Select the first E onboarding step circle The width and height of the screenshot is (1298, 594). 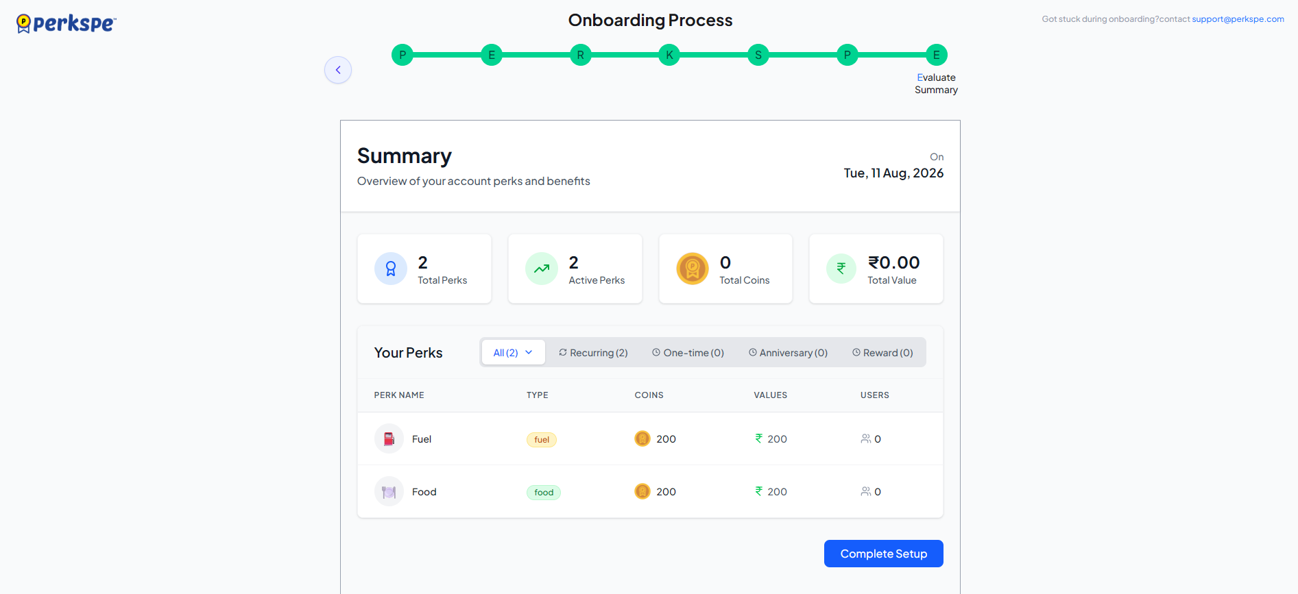click(492, 55)
